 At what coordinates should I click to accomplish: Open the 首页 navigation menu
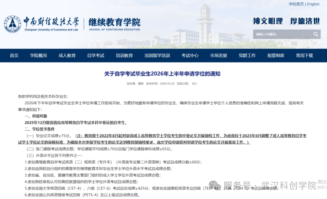[14, 56]
